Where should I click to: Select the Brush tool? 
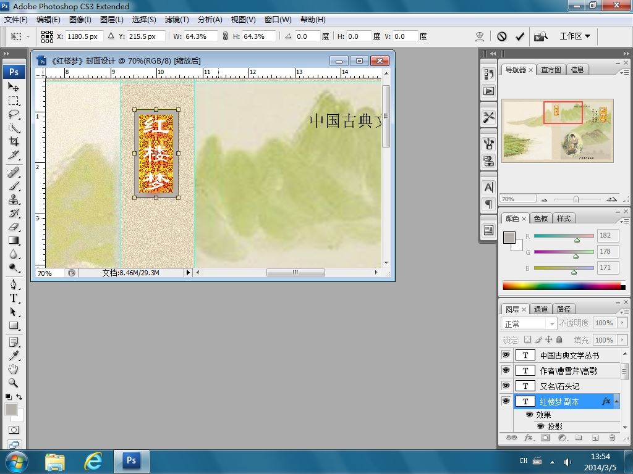[x=14, y=186]
